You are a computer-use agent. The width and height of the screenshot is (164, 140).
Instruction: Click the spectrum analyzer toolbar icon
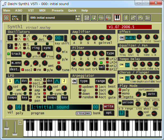coord(147,18)
